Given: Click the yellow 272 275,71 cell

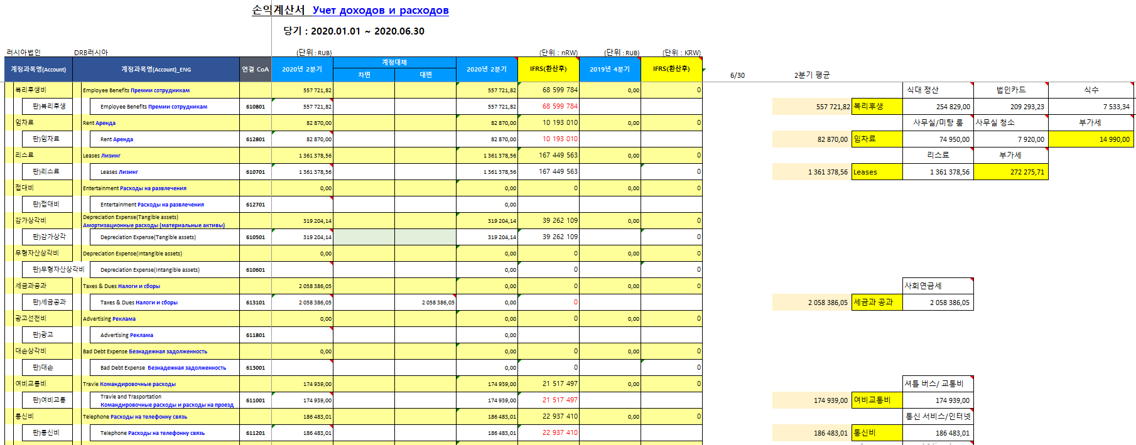Looking at the screenshot, I should coord(1010,172).
